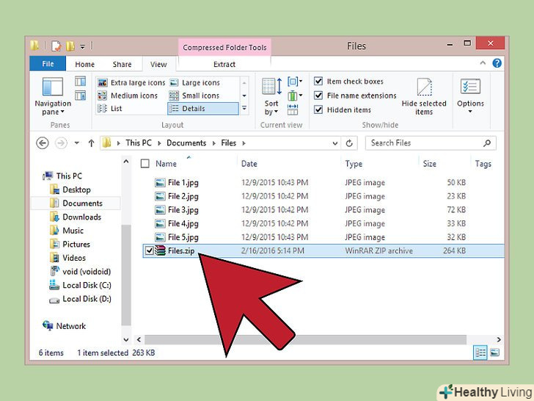Click the Forward navigation arrow
This screenshot has width=534, height=401.
62,143
